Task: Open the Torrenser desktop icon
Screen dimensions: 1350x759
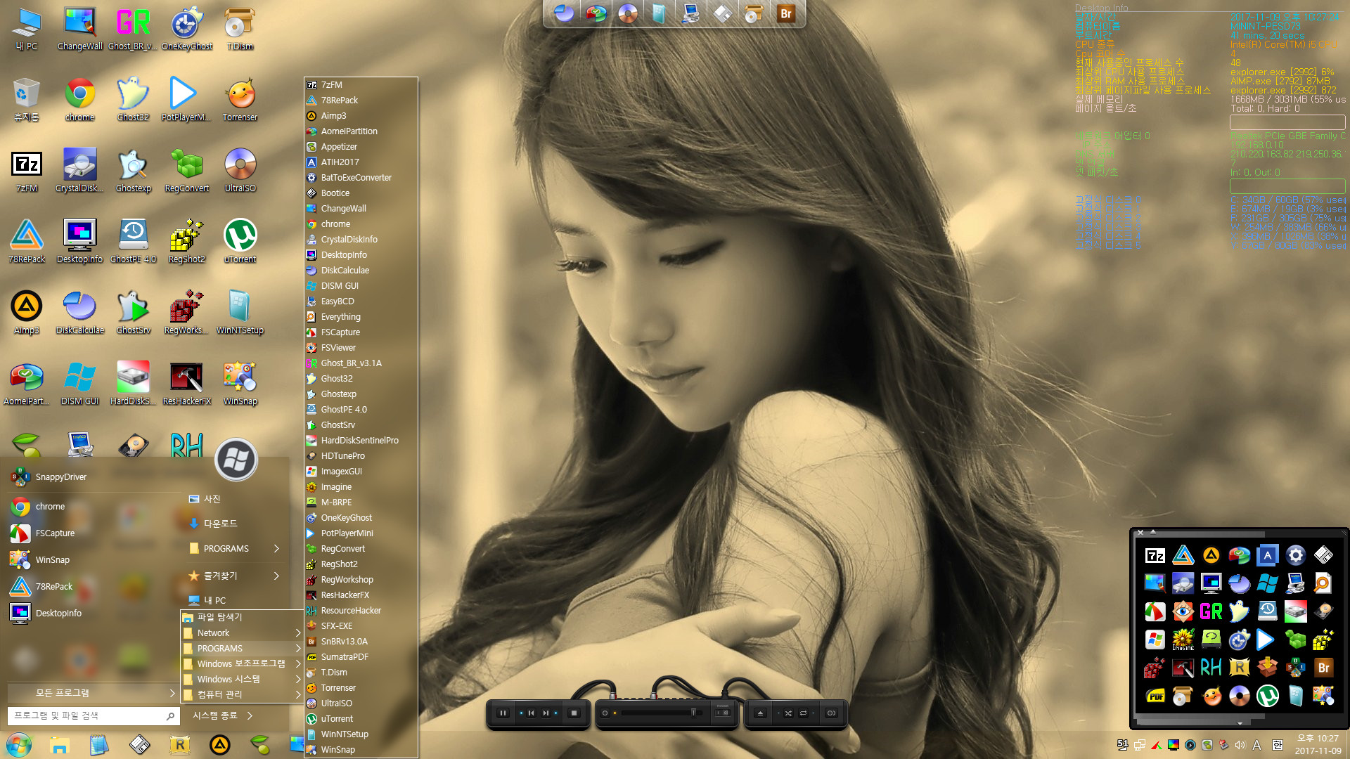Action: (x=240, y=100)
